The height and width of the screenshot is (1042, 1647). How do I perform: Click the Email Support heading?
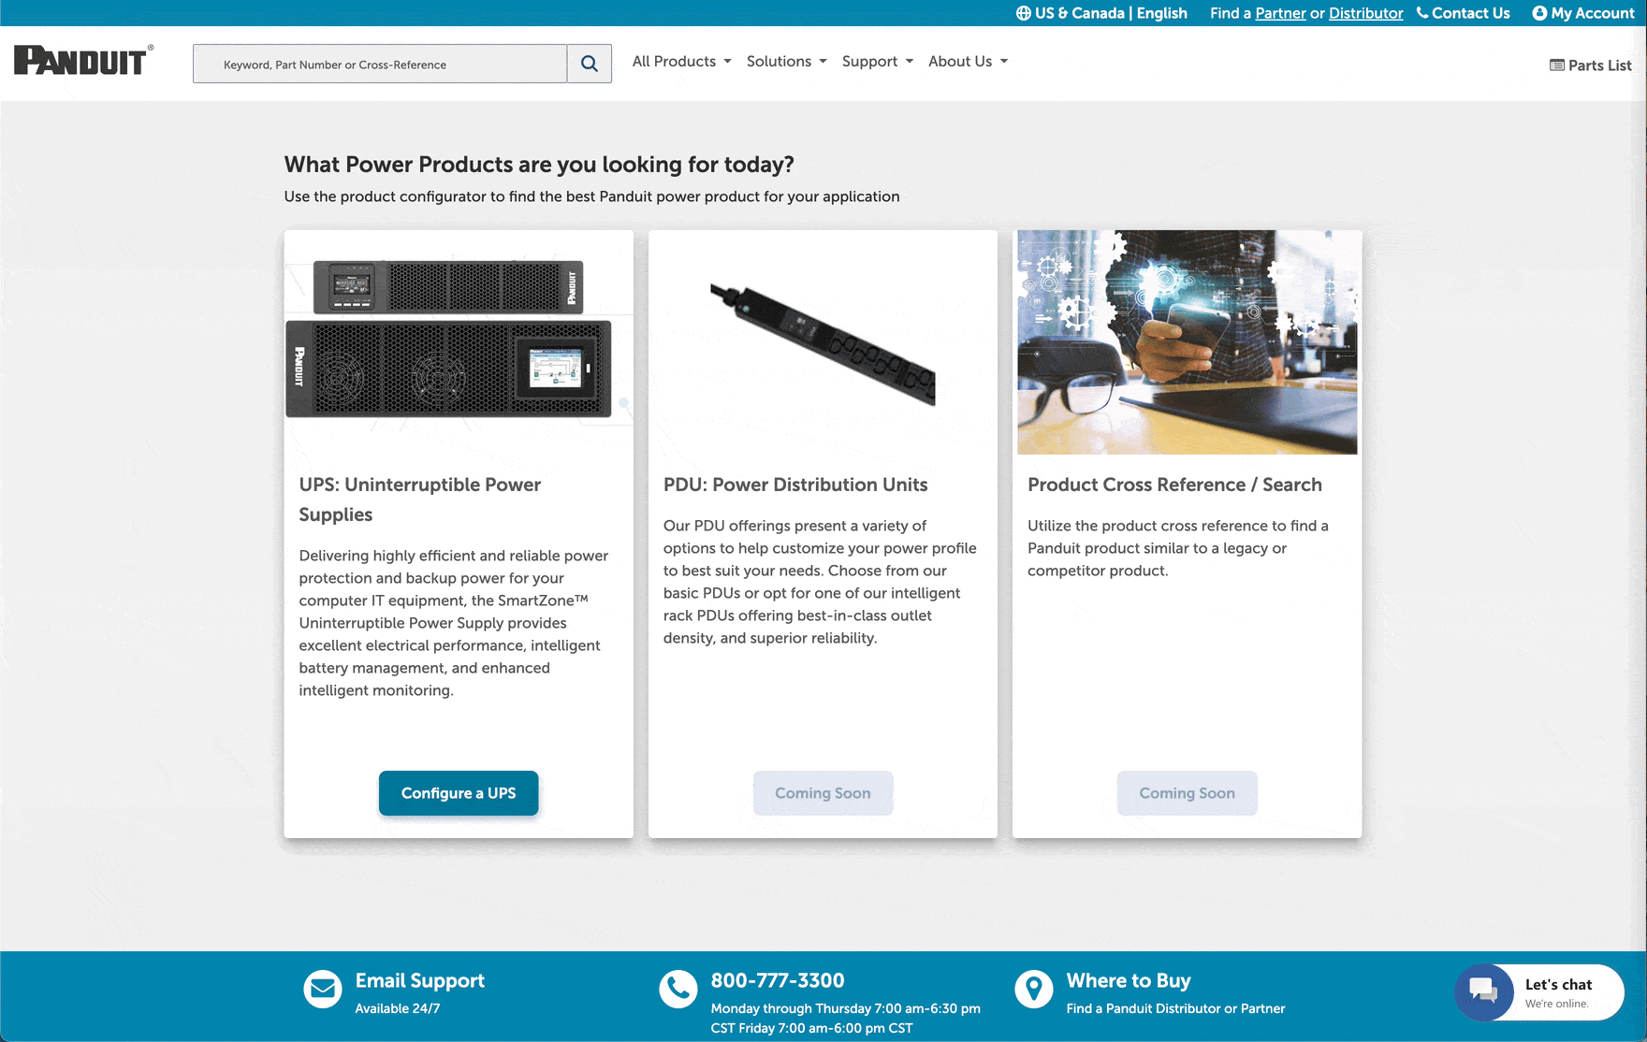click(x=419, y=980)
